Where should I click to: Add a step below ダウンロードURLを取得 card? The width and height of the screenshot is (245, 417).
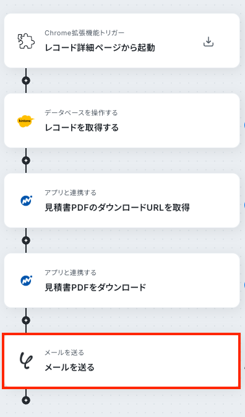click(26, 240)
